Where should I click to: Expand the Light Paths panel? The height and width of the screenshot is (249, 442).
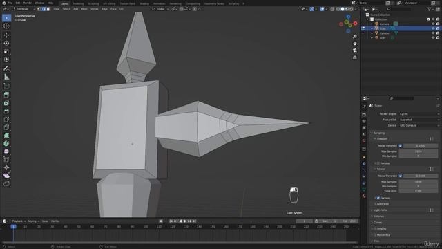[x=380, y=210]
